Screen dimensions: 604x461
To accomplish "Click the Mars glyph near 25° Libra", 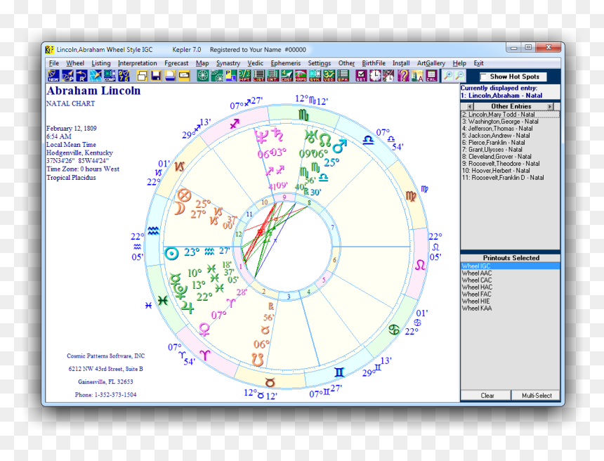I will pos(339,146).
